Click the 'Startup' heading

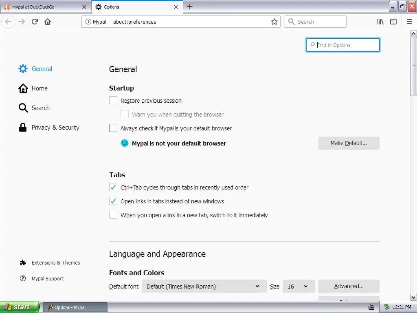(121, 88)
